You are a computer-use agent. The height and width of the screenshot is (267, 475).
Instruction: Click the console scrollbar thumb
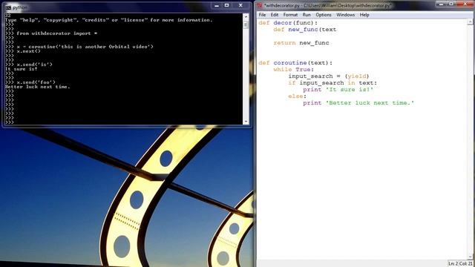[x=246, y=24]
